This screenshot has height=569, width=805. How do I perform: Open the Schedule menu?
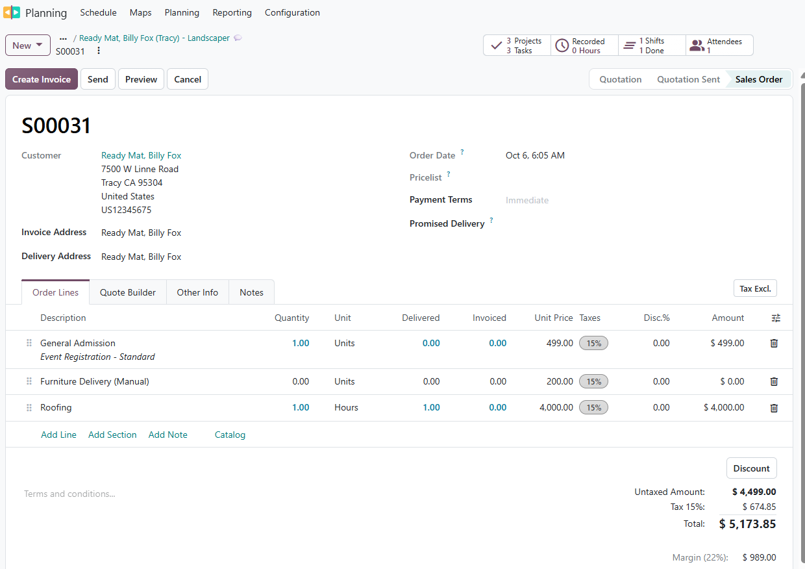pos(98,12)
